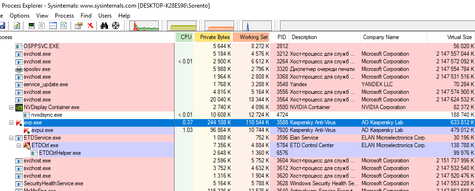Select the service_update.exe process row

[x=237, y=84]
